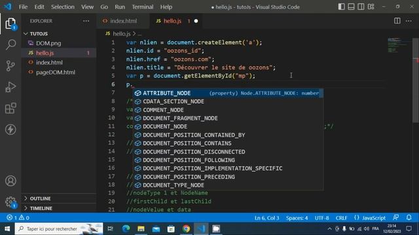Open DOM.png in the explorer
This screenshot has height=235, width=419.
point(59,43)
